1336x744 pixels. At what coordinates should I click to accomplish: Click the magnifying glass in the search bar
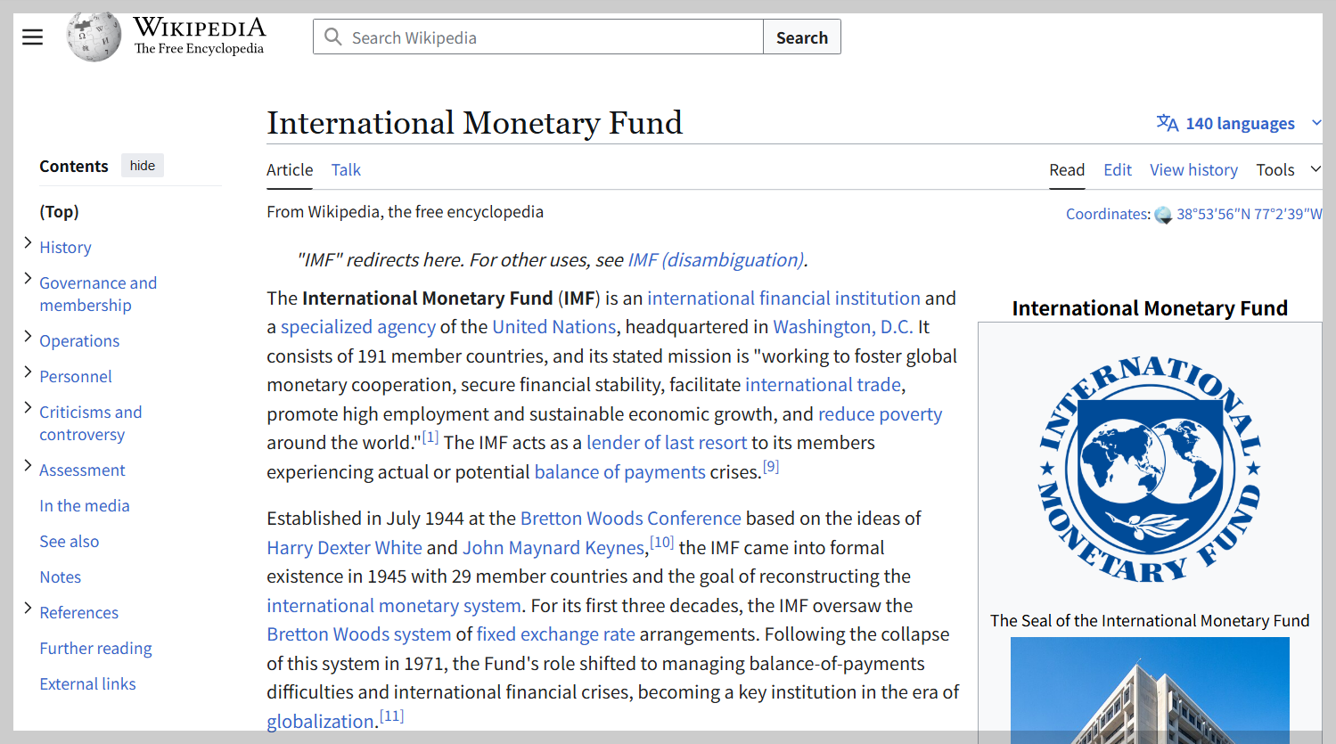pos(332,37)
